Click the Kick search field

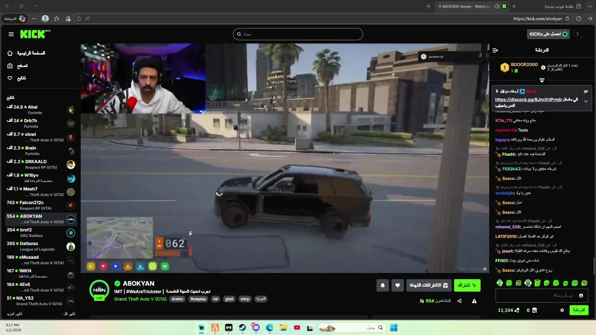point(298,34)
